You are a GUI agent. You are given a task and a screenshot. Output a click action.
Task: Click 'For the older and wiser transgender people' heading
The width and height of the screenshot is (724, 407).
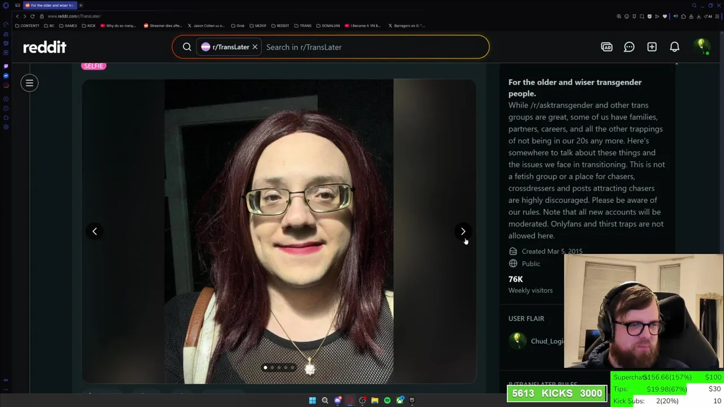point(575,88)
